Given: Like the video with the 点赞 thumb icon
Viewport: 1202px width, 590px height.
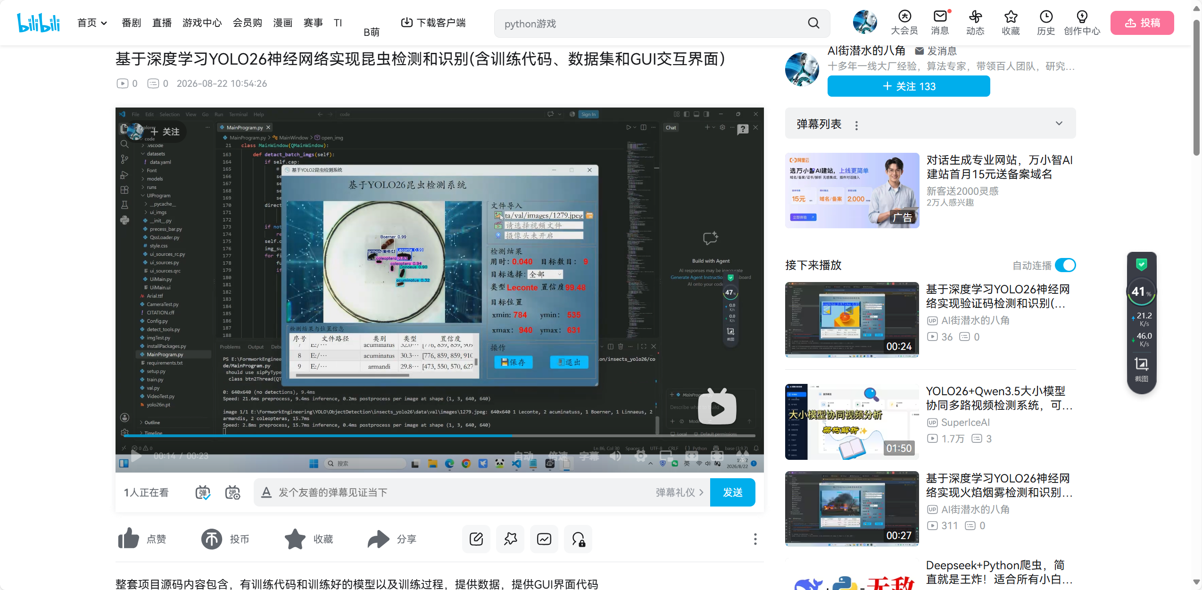Looking at the screenshot, I should [x=128, y=539].
